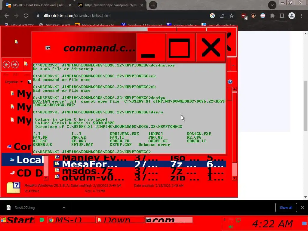
Task: Reload the allbootdisks.com page
Action: coord(26,16)
